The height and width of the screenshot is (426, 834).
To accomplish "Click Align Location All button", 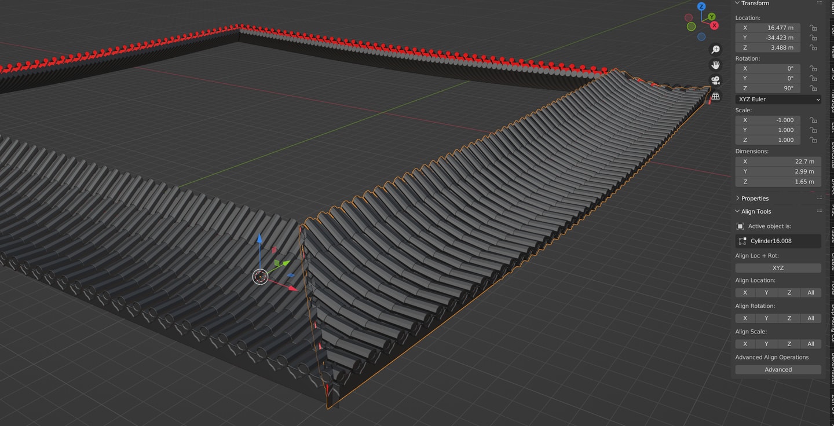I will click(811, 293).
